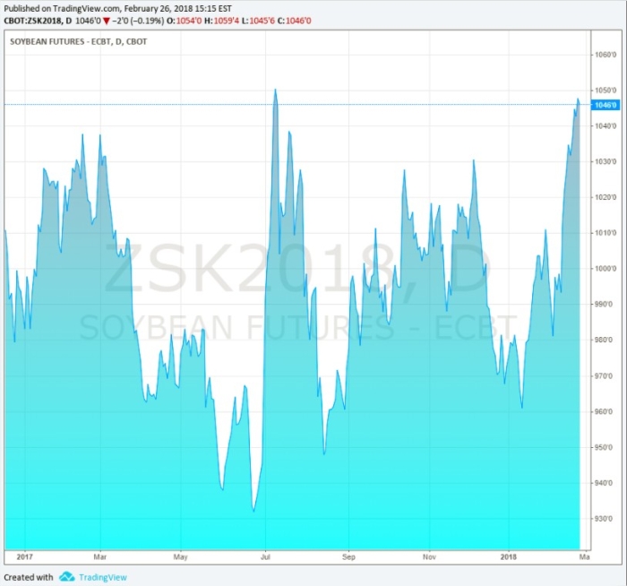Screen dimensions: 627x586
Task: Select the 1046'0 current price label
Action: pos(605,105)
